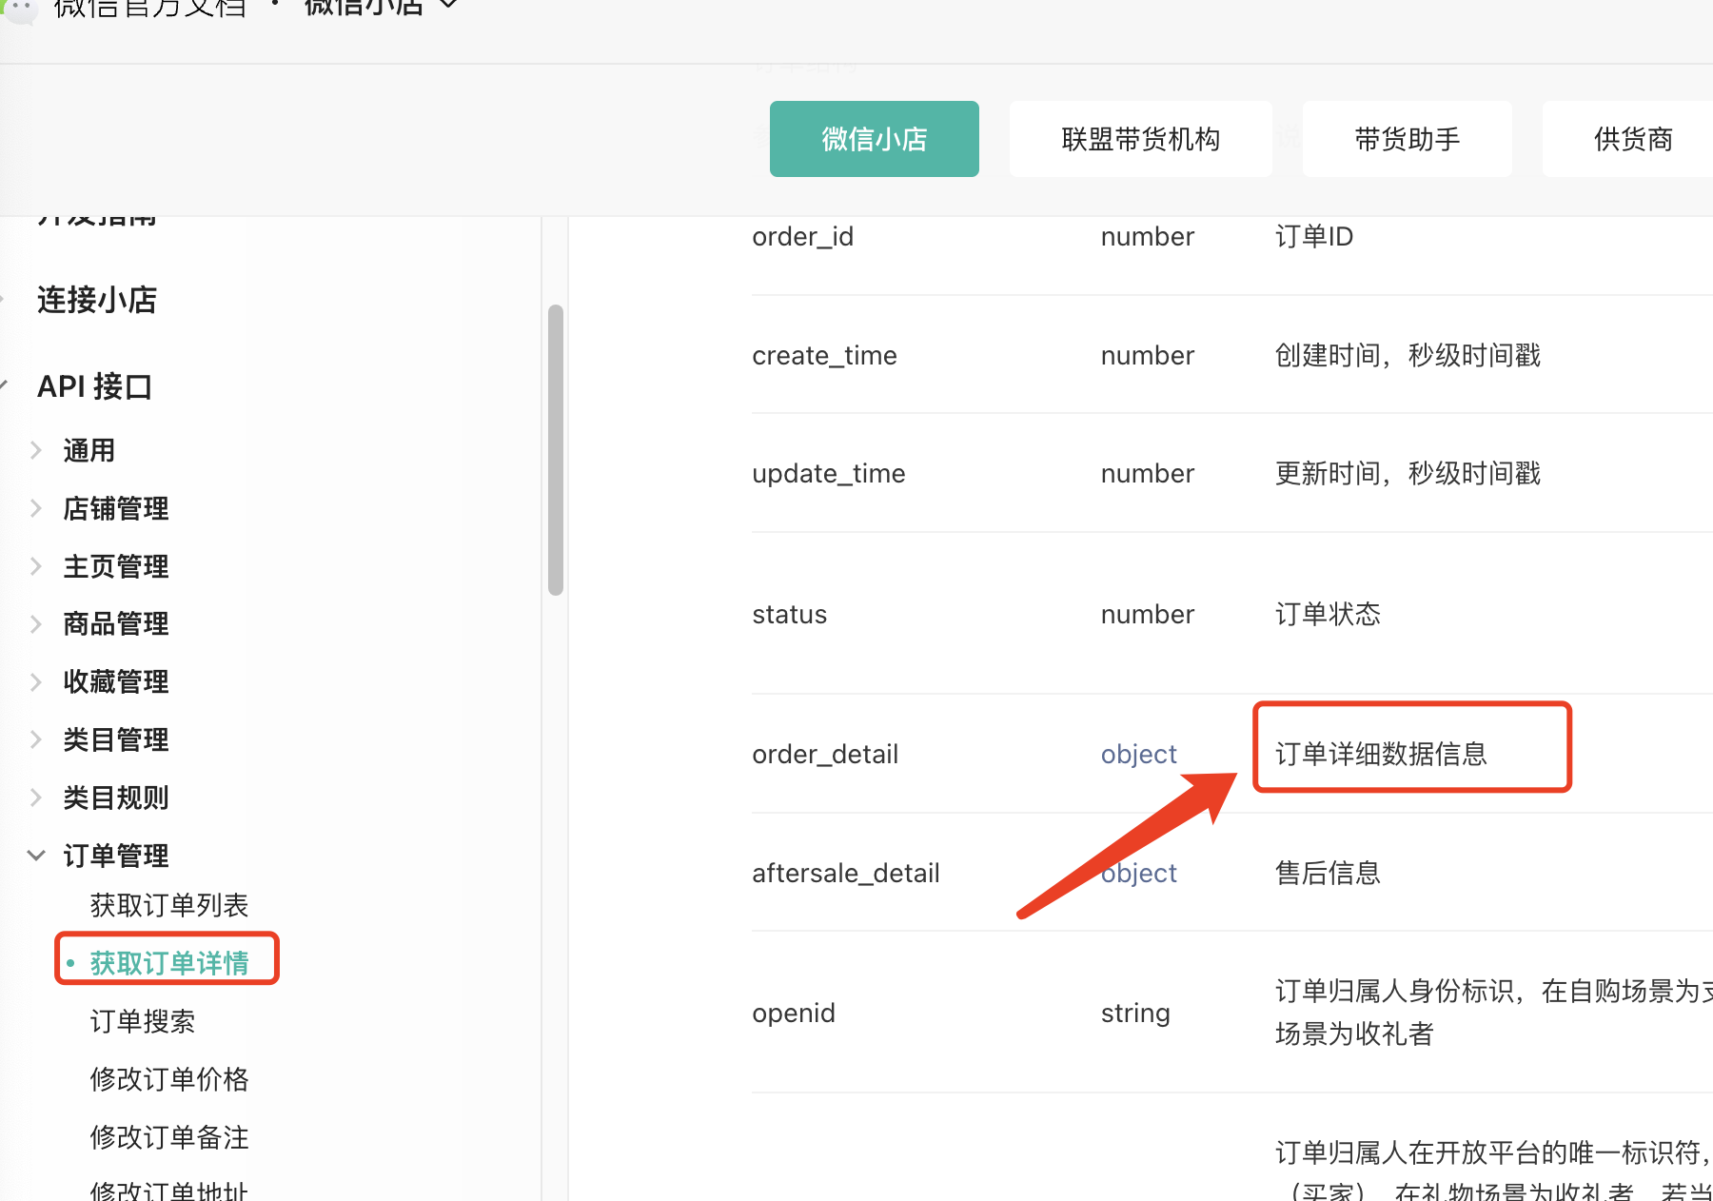Click the 更新时间，秒级时间戳 description
The height and width of the screenshot is (1201, 1713).
[x=1408, y=473]
